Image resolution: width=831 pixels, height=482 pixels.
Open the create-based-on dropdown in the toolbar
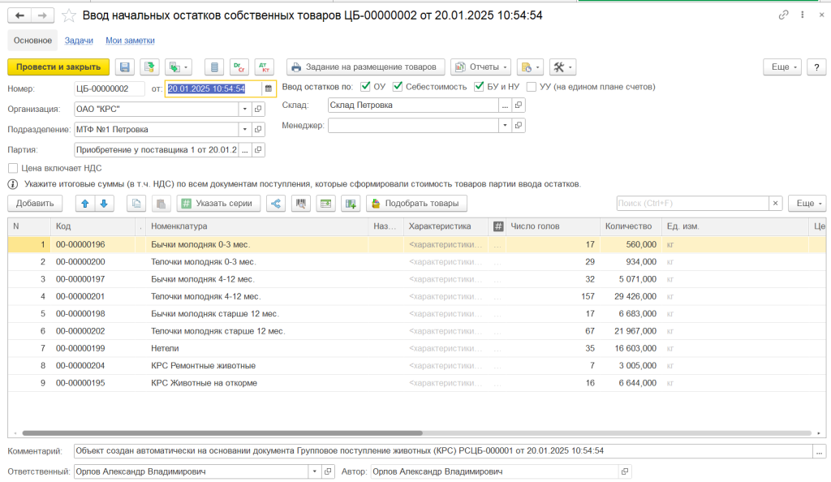click(178, 67)
